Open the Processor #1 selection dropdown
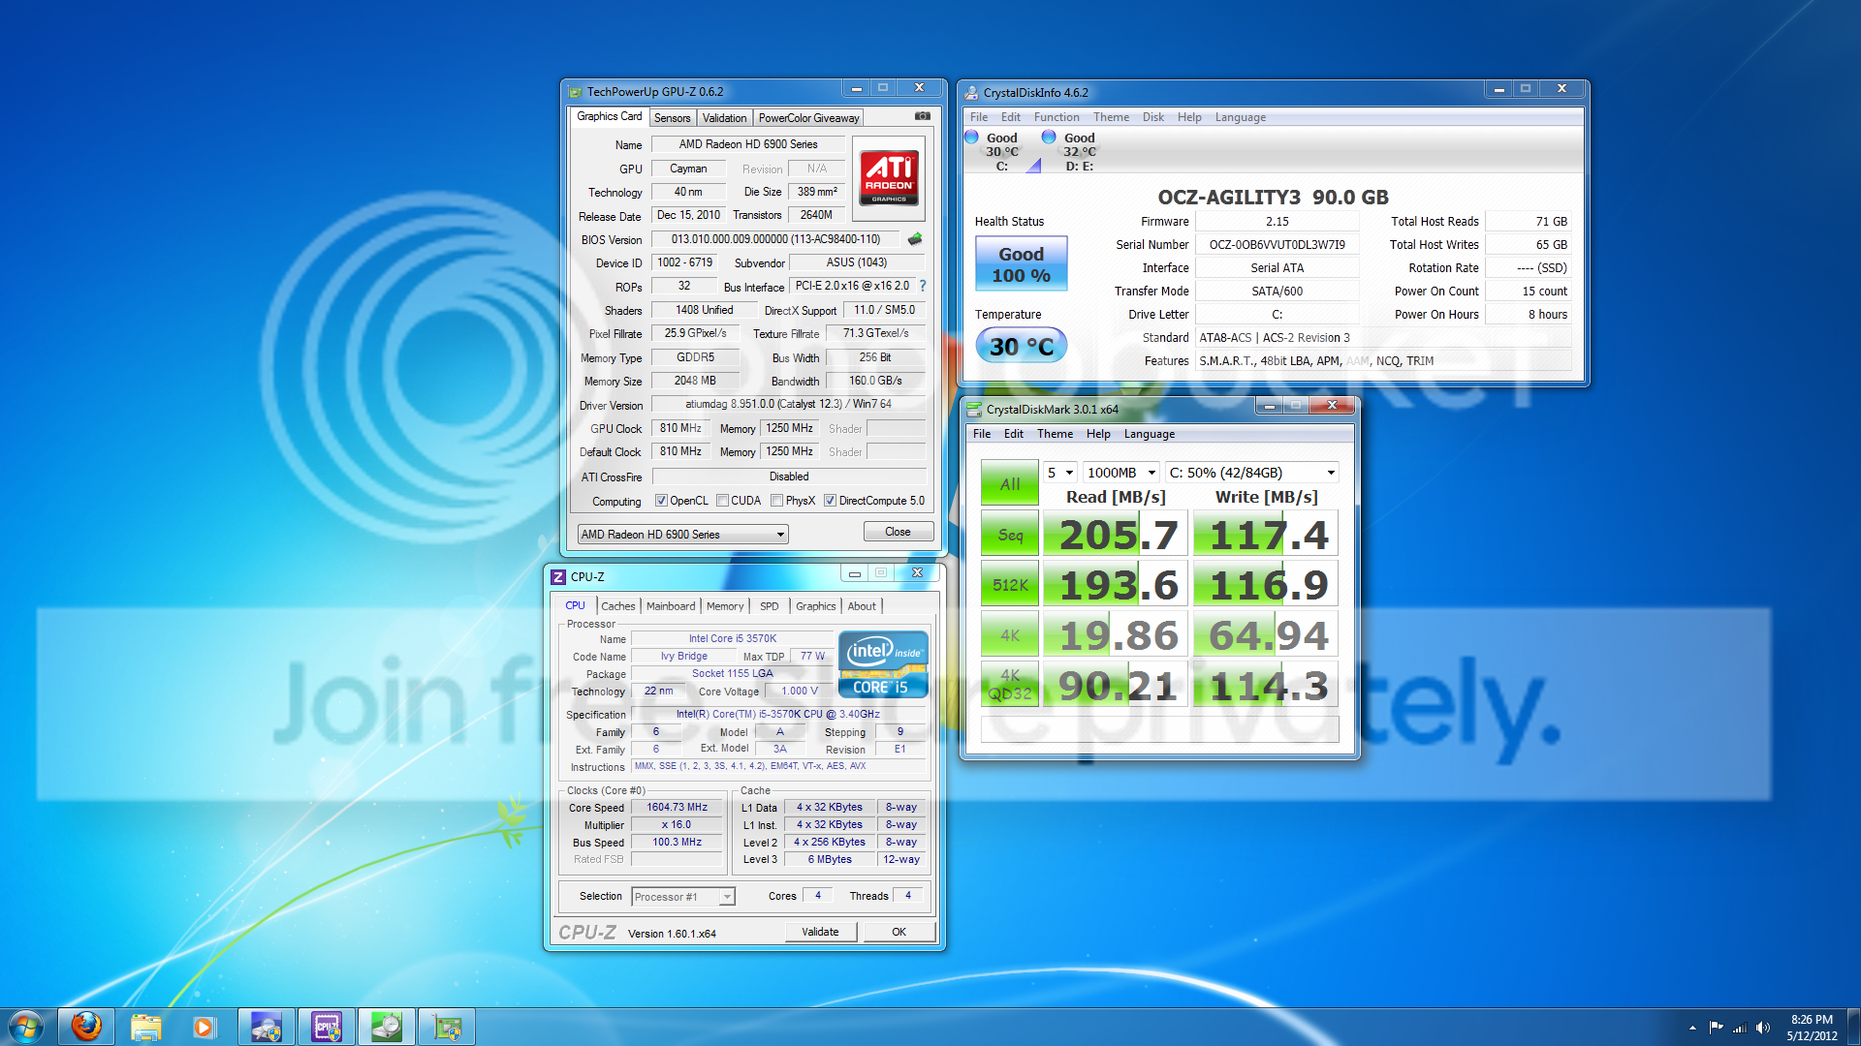The image size is (1861, 1046). [683, 897]
